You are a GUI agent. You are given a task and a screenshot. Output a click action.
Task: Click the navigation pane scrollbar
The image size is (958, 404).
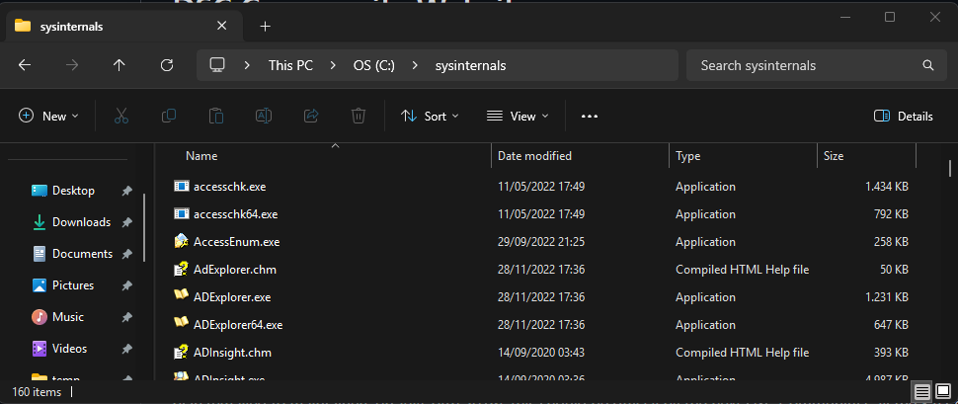pos(145,227)
